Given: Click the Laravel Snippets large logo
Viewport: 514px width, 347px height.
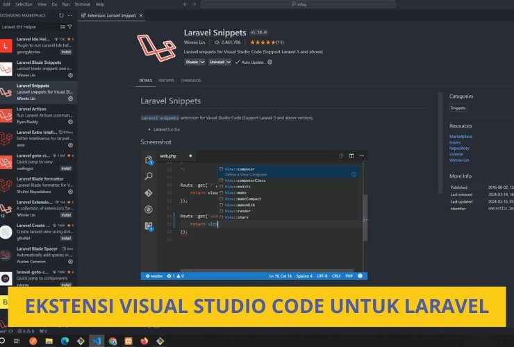Looking at the screenshot, I should click(x=156, y=48).
